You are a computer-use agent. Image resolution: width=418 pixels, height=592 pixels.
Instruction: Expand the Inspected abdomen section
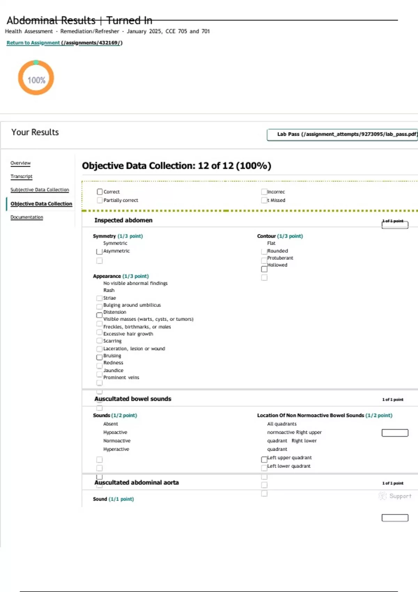[123, 220]
